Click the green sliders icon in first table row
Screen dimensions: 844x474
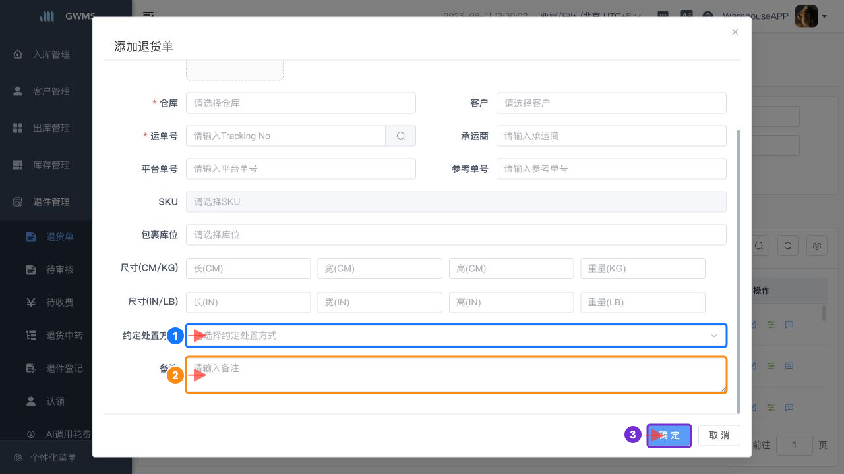[771, 325]
